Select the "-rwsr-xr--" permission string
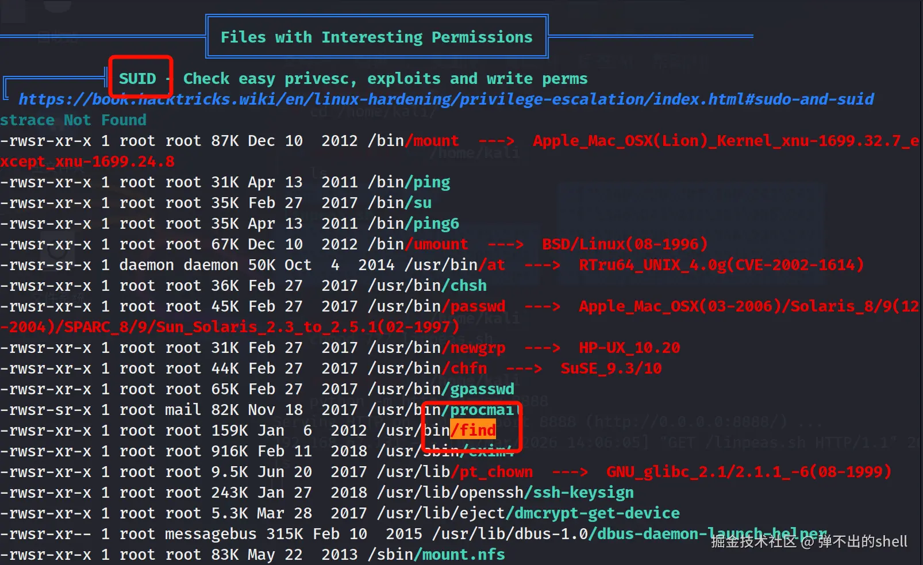This screenshot has width=923, height=565. coord(45,534)
